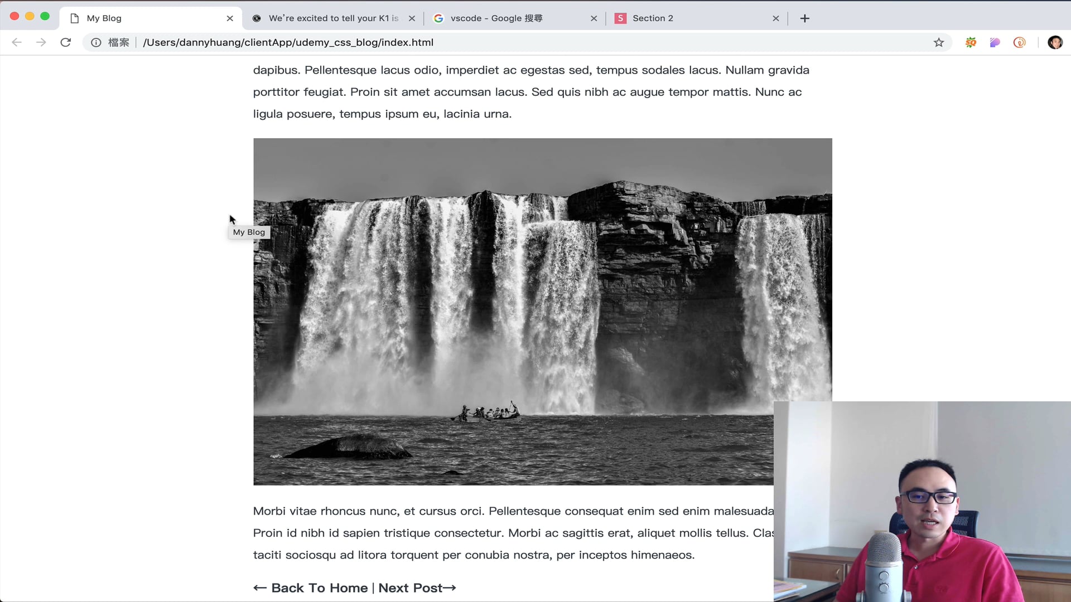Click the site information icon in the address bar
Viewport: 1071px width, 602px height.
(x=96, y=42)
